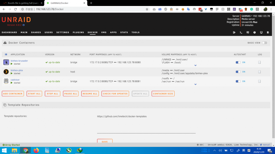Image resolution: width=275 pixels, height=154 pixels.
Task: Open the Stats page
Action: tap(124, 33)
